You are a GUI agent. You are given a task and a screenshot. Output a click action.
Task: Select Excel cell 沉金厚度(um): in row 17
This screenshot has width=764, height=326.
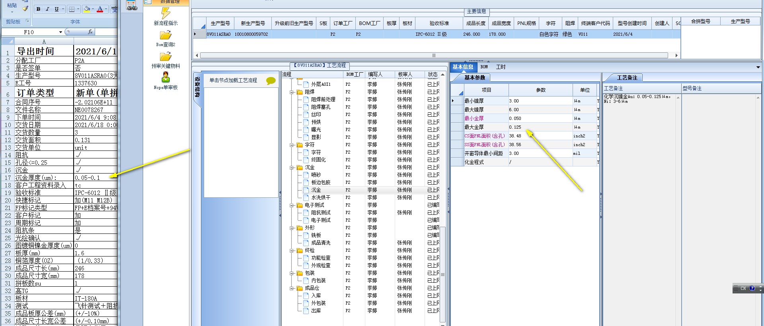tap(44, 177)
